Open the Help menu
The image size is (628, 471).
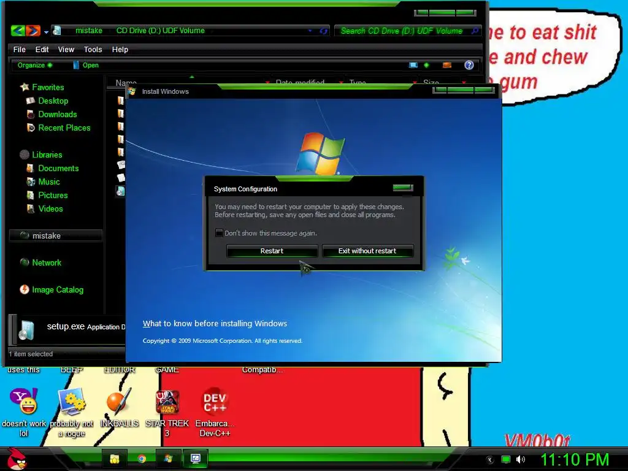point(120,49)
